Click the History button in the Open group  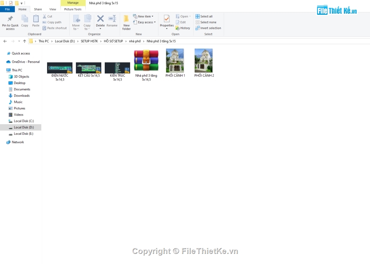(183, 28)
